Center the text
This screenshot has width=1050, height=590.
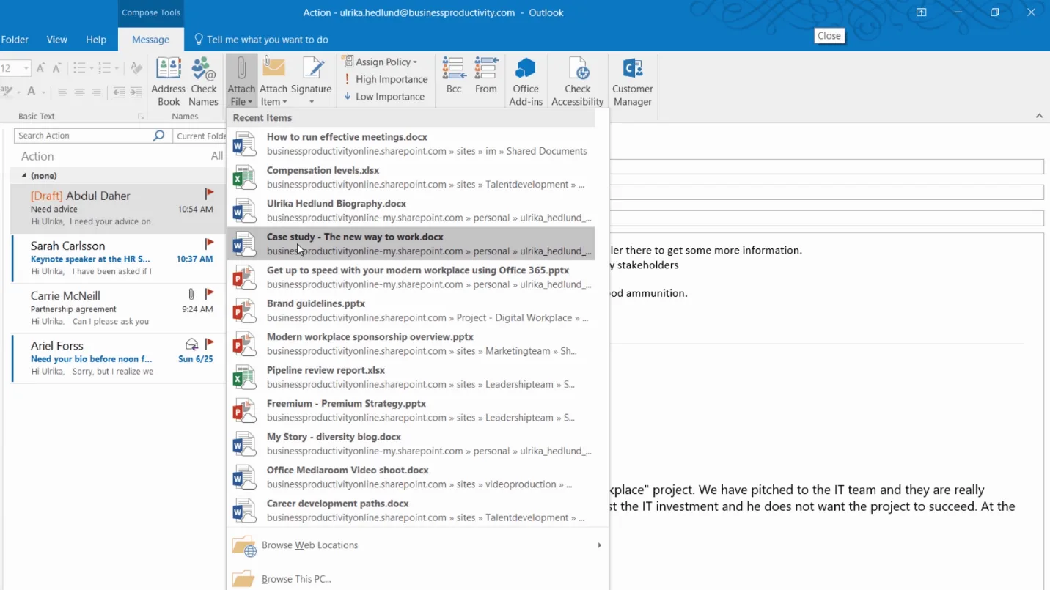(79, 92)
